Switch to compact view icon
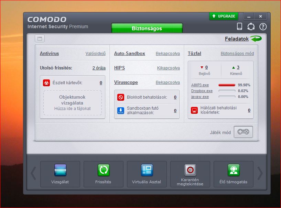The image size is (281, 208). 40,39
